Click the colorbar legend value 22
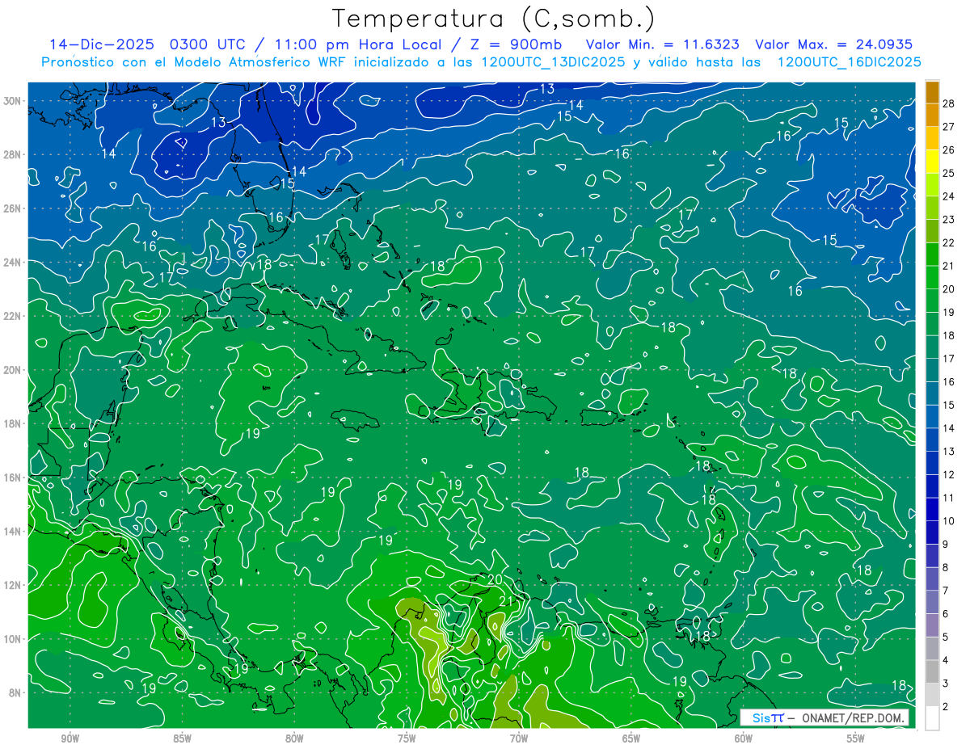The image size is (970, 749). 948,242
